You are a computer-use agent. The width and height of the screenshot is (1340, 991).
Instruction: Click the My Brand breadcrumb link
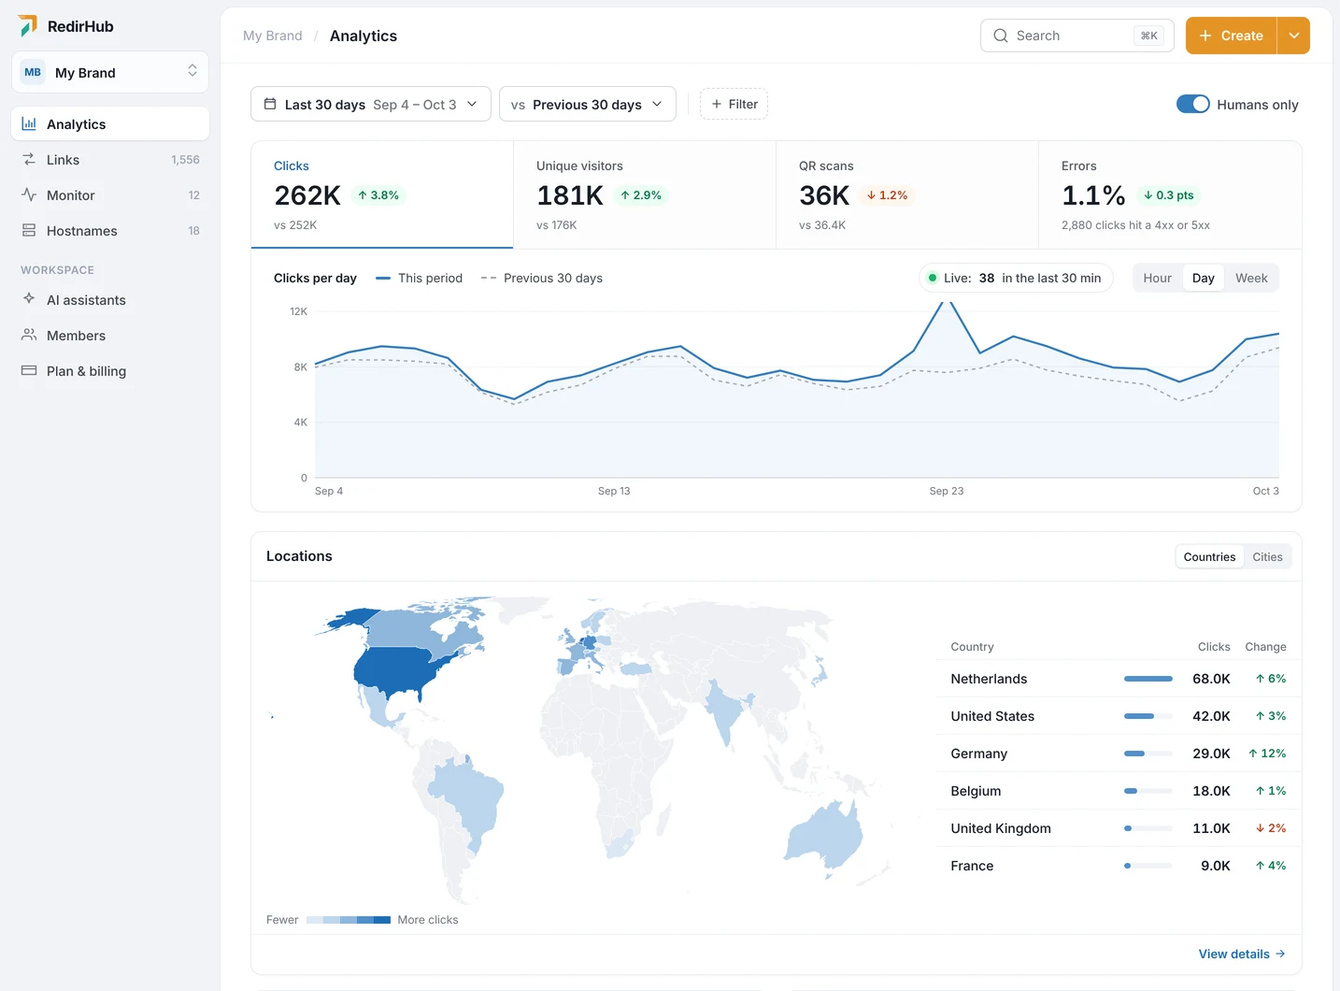[273, 36]
